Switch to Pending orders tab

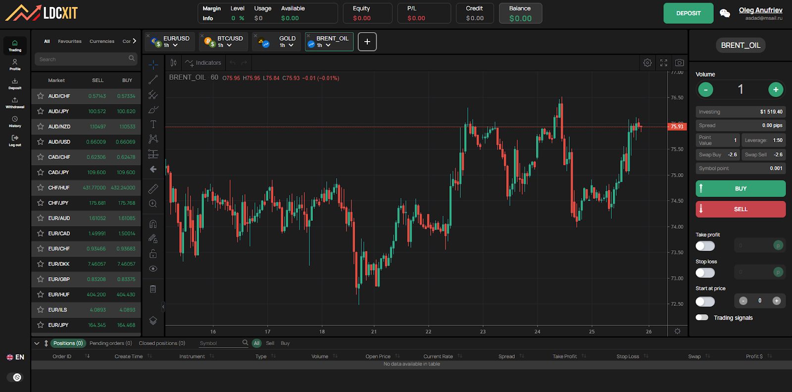point(110,343)
